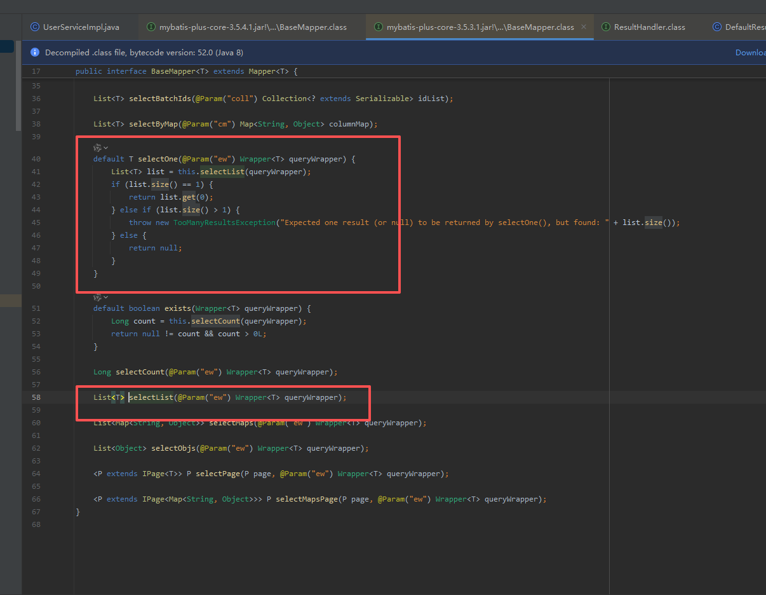The height and width of the screenshot is (595, 766).
Task: Click "list.get(0)" on line 43
Action: 184,197
